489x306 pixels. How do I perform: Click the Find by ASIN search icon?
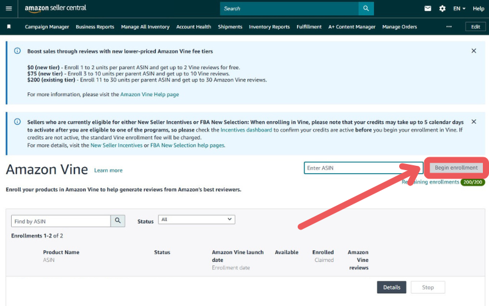(117, 221)
